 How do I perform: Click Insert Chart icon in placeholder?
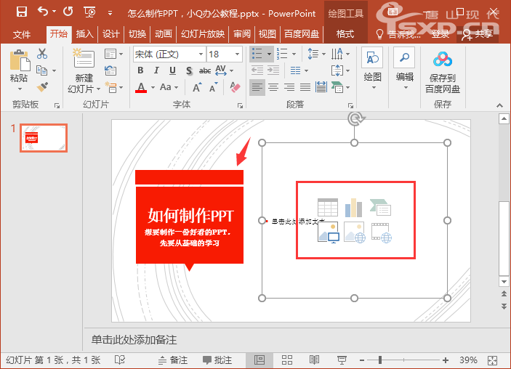click(353, 208)
